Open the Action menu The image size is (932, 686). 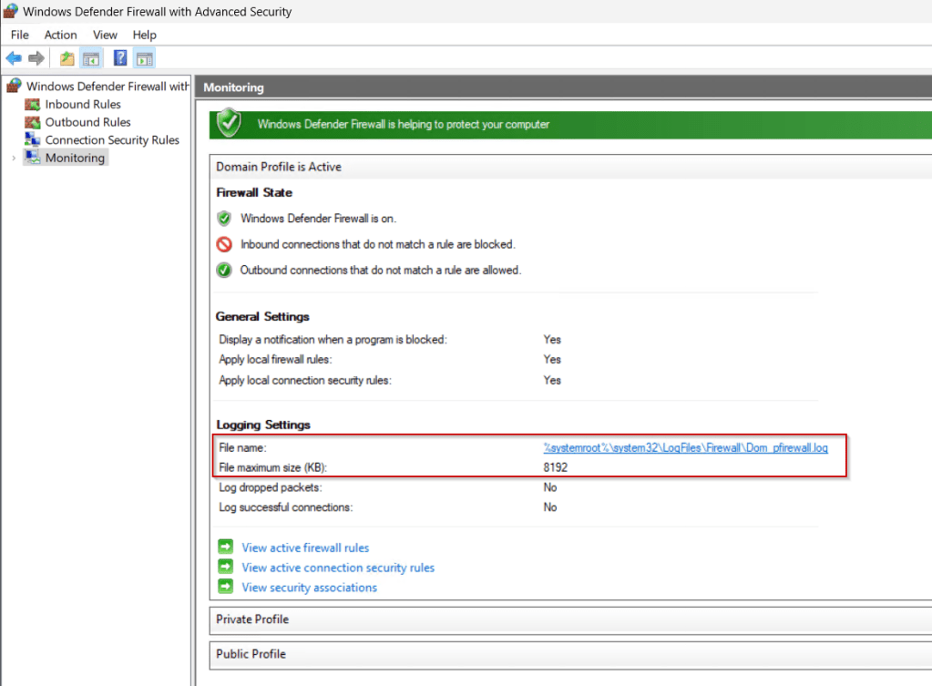tap(61, 35)
